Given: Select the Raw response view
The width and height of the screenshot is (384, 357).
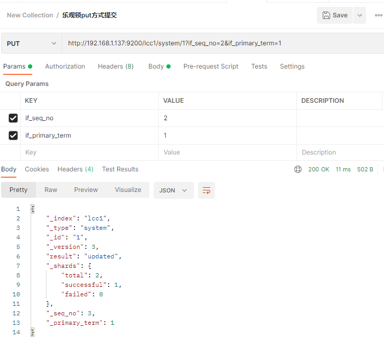Looking at the screenshot, I should (51, 190).
